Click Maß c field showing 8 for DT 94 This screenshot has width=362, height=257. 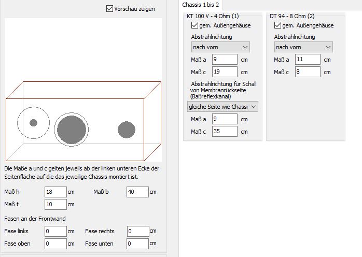(x=308, y=72)
